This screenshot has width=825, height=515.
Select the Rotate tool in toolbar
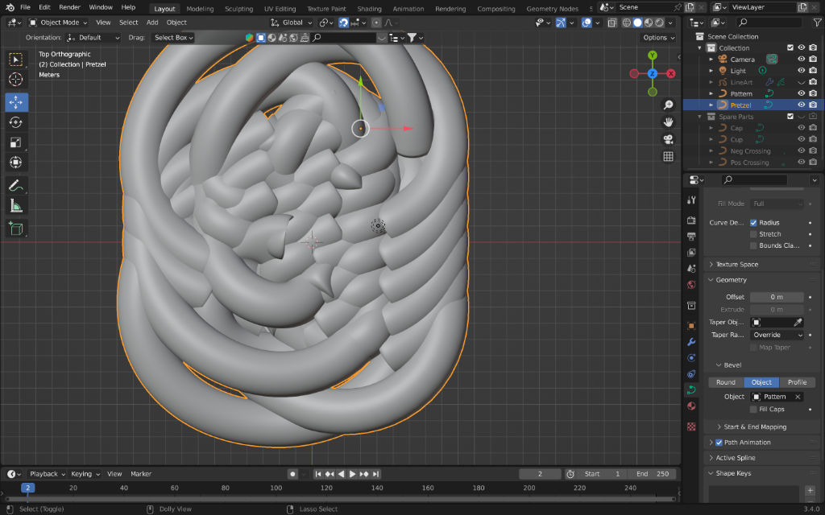point(16,122)
